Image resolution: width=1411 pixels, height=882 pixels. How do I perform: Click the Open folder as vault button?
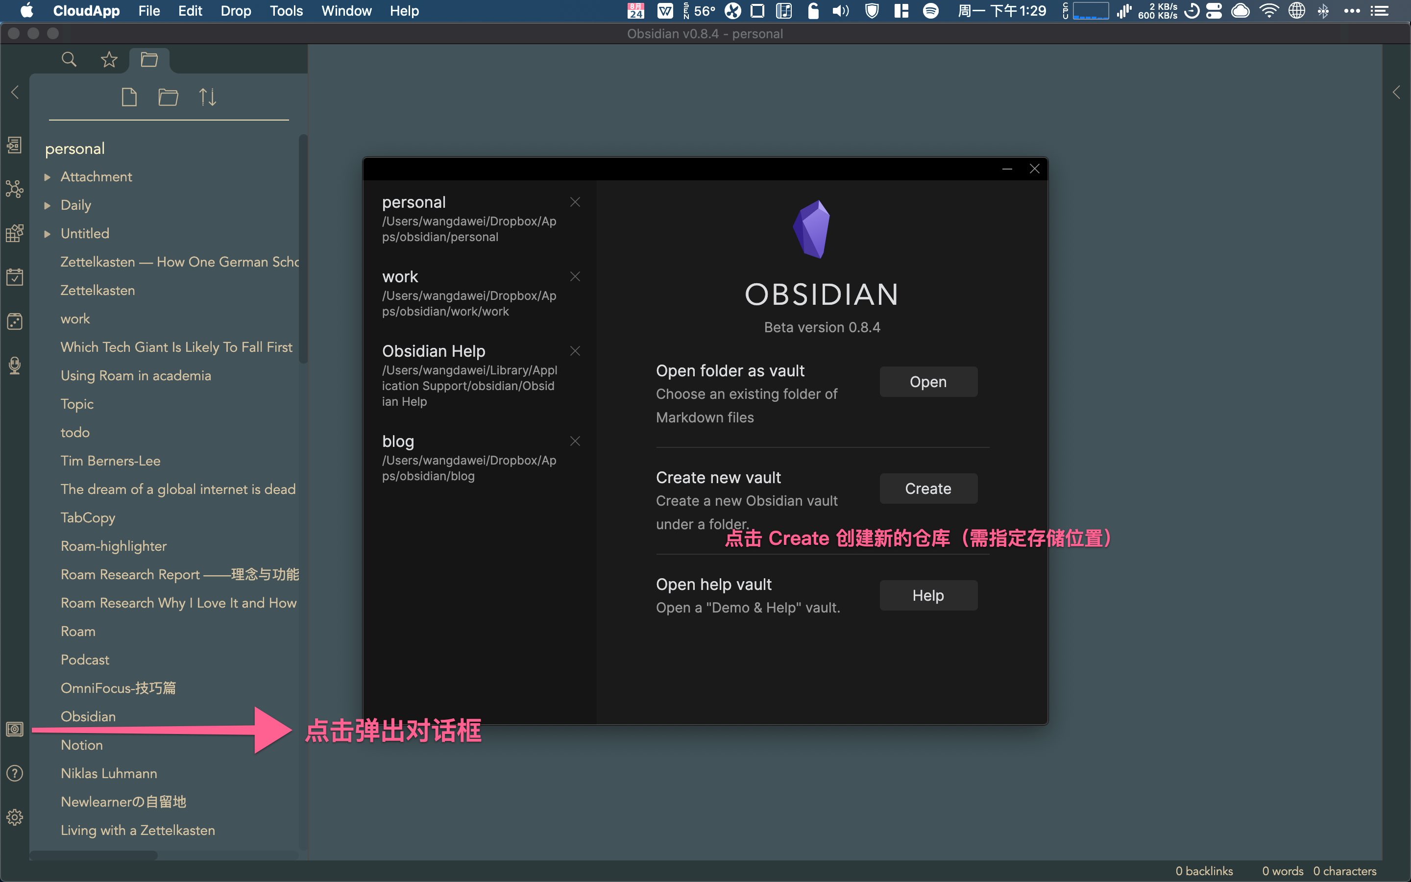click(927, 382)
